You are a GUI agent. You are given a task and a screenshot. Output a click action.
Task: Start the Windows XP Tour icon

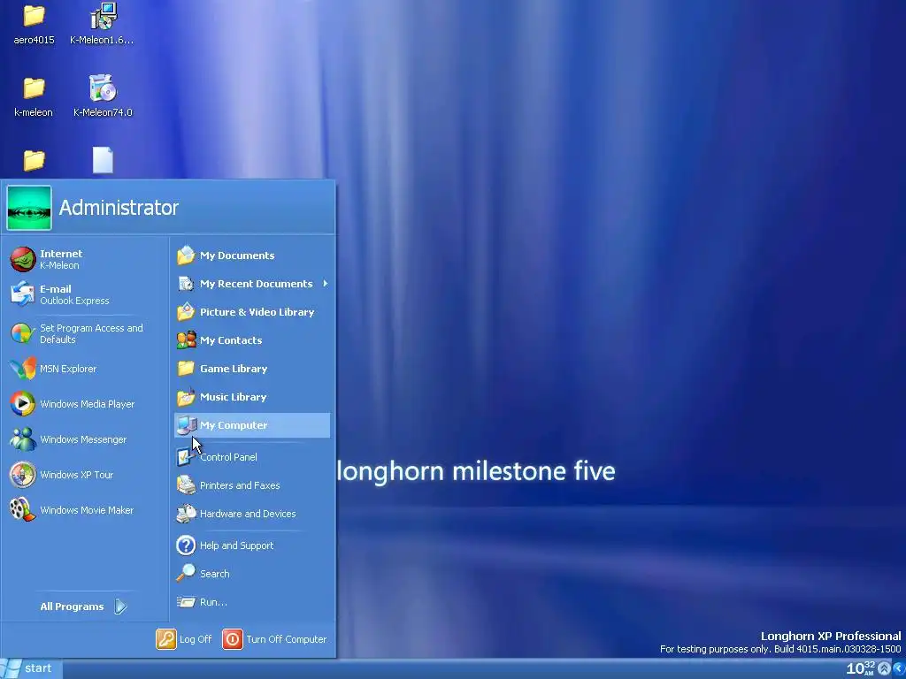click(22, 475)
